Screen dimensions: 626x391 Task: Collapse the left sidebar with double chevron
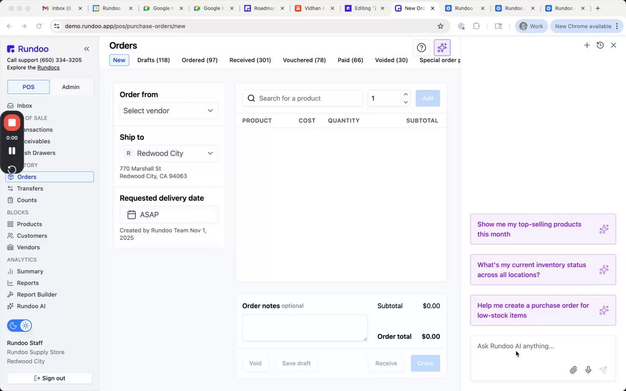[x=87, y=49]
